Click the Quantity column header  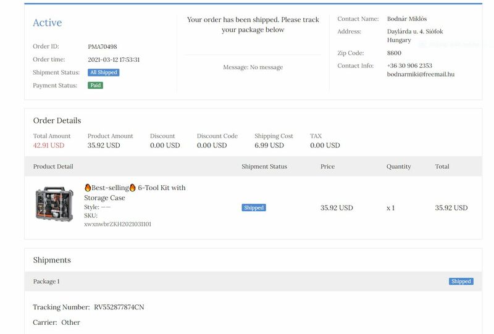tap(398, 166)
